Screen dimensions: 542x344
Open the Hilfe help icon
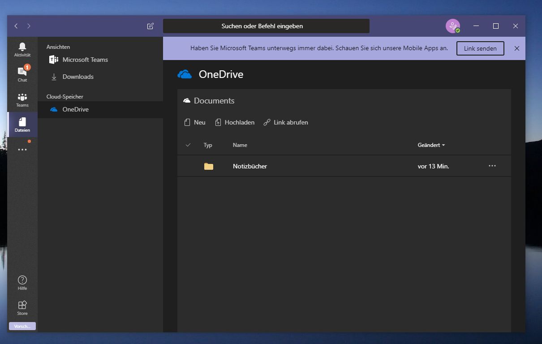tap(22, 283)
